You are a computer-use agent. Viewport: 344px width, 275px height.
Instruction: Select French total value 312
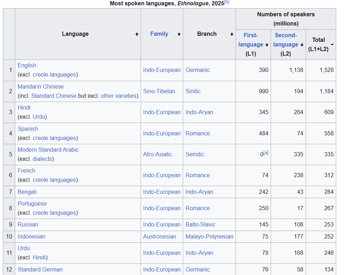pos(329,175)
